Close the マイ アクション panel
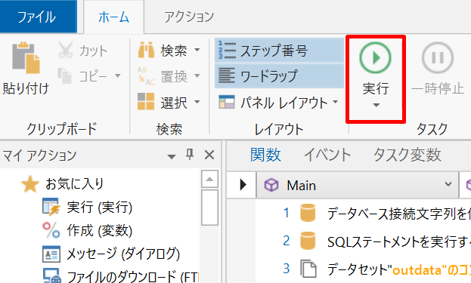Image resolution: width=471 pixels, height=283 pixels. 209,155
